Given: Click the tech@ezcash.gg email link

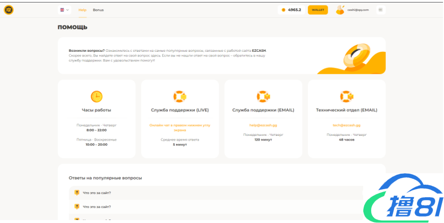Looking at the screenshot, I should (x=346, y=125).
